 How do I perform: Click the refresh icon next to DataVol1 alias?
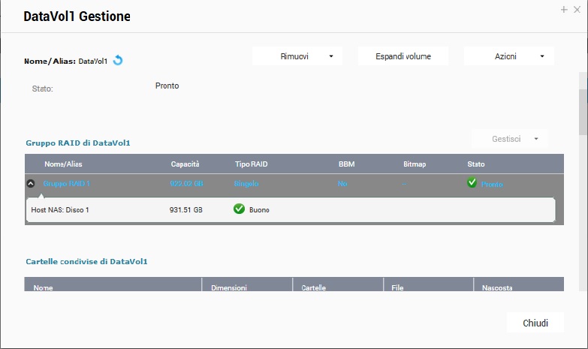[118, 61]
